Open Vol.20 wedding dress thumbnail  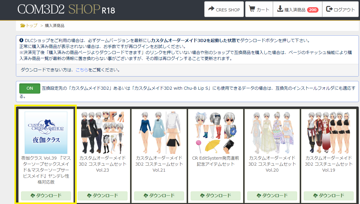272,133
